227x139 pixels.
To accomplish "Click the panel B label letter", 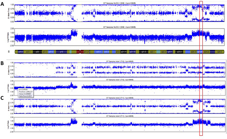I will tap(3, 63).
